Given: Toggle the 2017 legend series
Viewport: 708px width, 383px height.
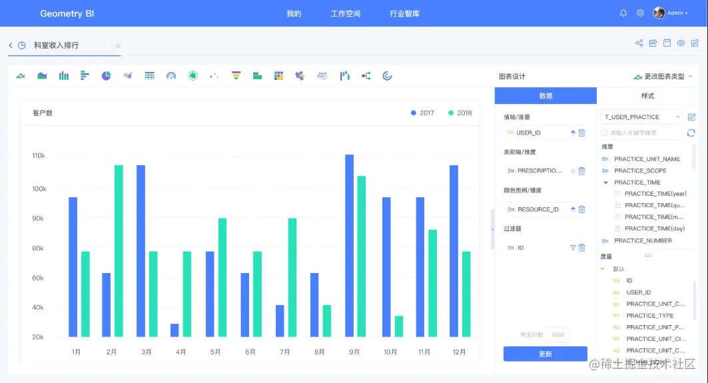Looking at the screenshot, I should pos(423,113).
